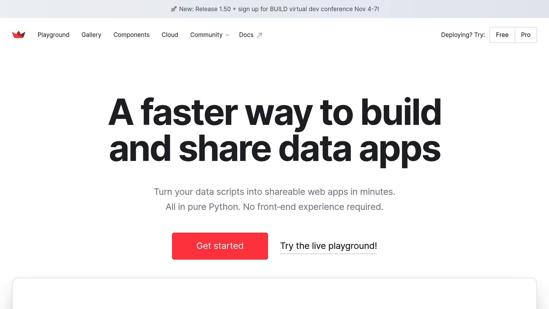The image size is (549, 309).
Task: Click the rocket emoji in the announcement banner
Action: click(174, 9)
